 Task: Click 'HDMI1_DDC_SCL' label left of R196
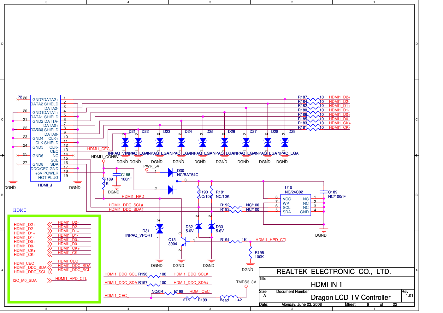click(x=121, y=274)
